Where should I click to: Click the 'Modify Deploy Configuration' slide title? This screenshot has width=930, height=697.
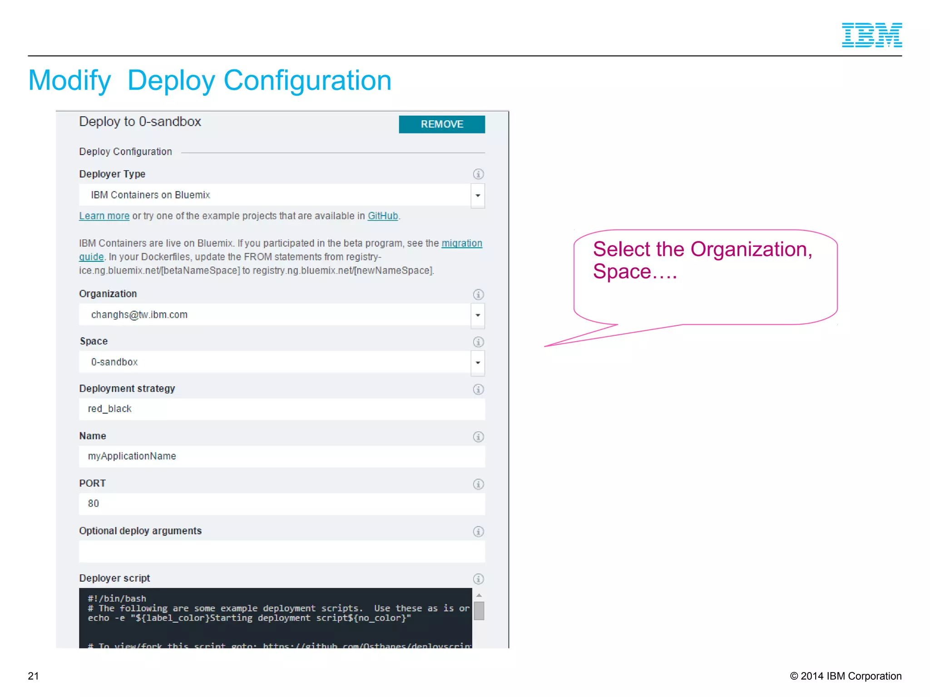[210, 81]
